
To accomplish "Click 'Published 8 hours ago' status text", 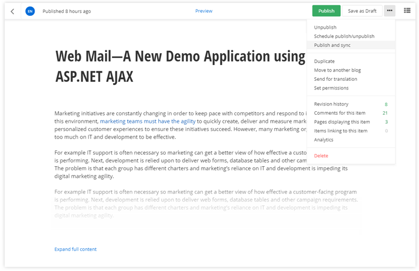I will [67, 11].
